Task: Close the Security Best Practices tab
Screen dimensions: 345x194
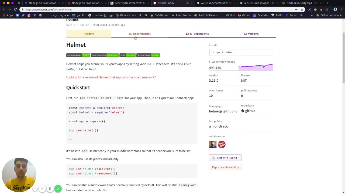Action: click(x=148, y=3)
